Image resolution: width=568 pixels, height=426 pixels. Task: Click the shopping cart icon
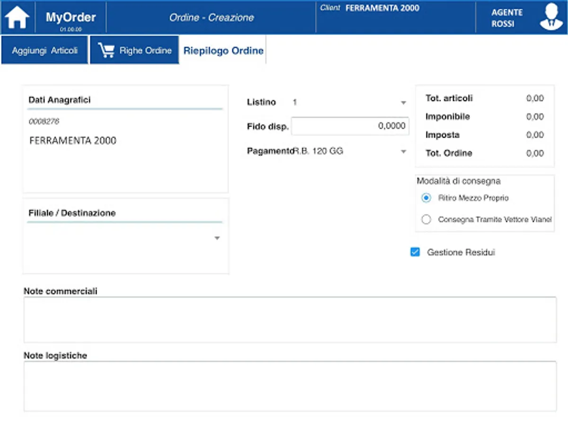coord(106,50)
